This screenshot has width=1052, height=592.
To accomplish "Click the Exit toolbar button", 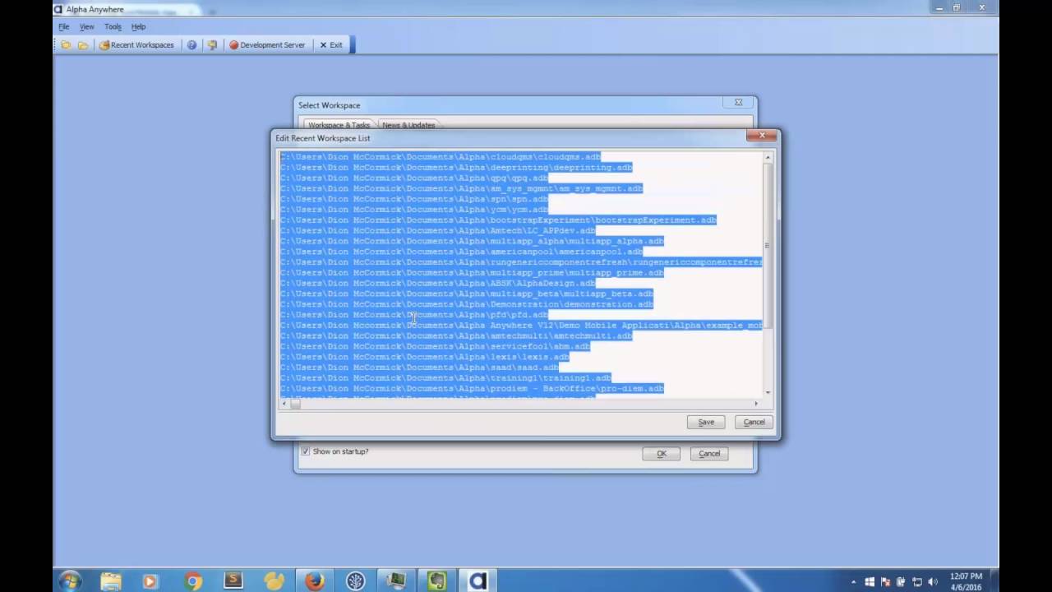I will pyautogui.click(x=331, y=45).
